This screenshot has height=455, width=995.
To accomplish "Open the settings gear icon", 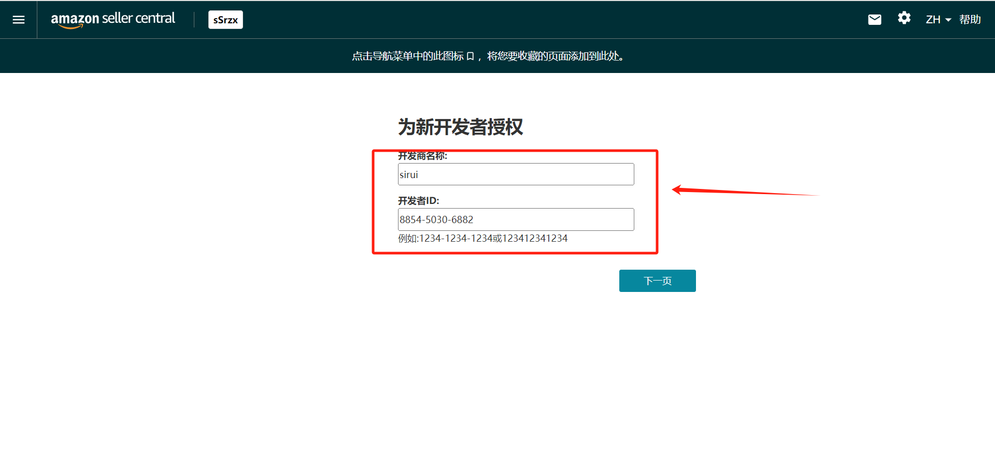I will 904,19.
